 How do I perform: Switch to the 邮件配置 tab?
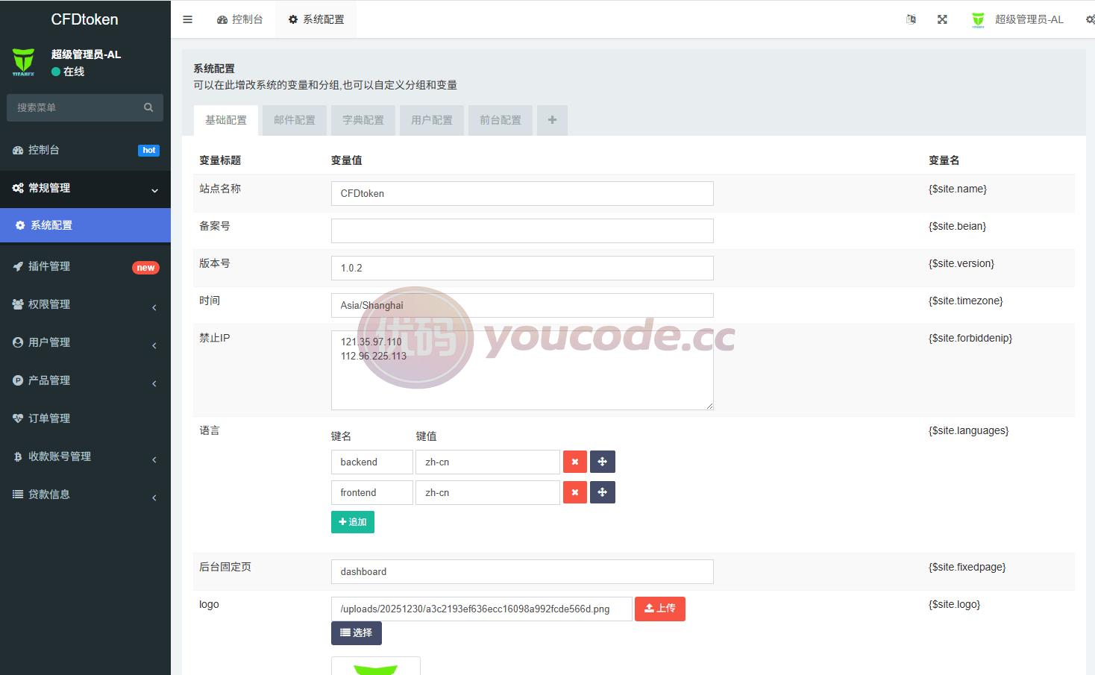click(295, 120)
